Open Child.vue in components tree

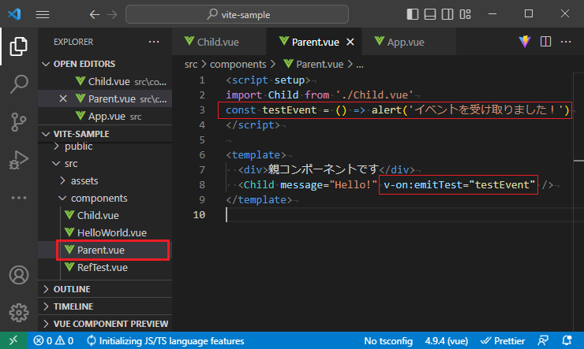(105, 216)
